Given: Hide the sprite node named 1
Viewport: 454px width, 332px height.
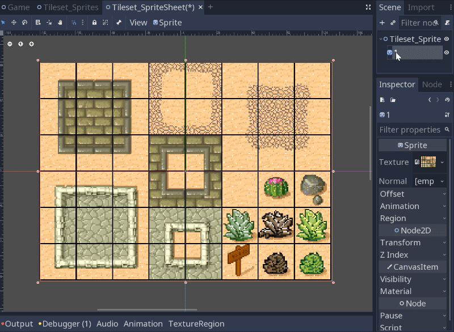Looking at the screenshot, I should (447, 52).
